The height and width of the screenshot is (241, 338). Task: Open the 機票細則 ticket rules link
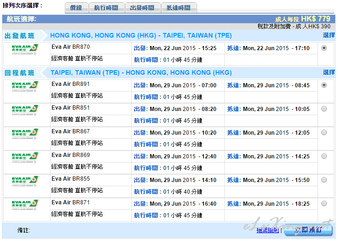(x=268, y=230)
